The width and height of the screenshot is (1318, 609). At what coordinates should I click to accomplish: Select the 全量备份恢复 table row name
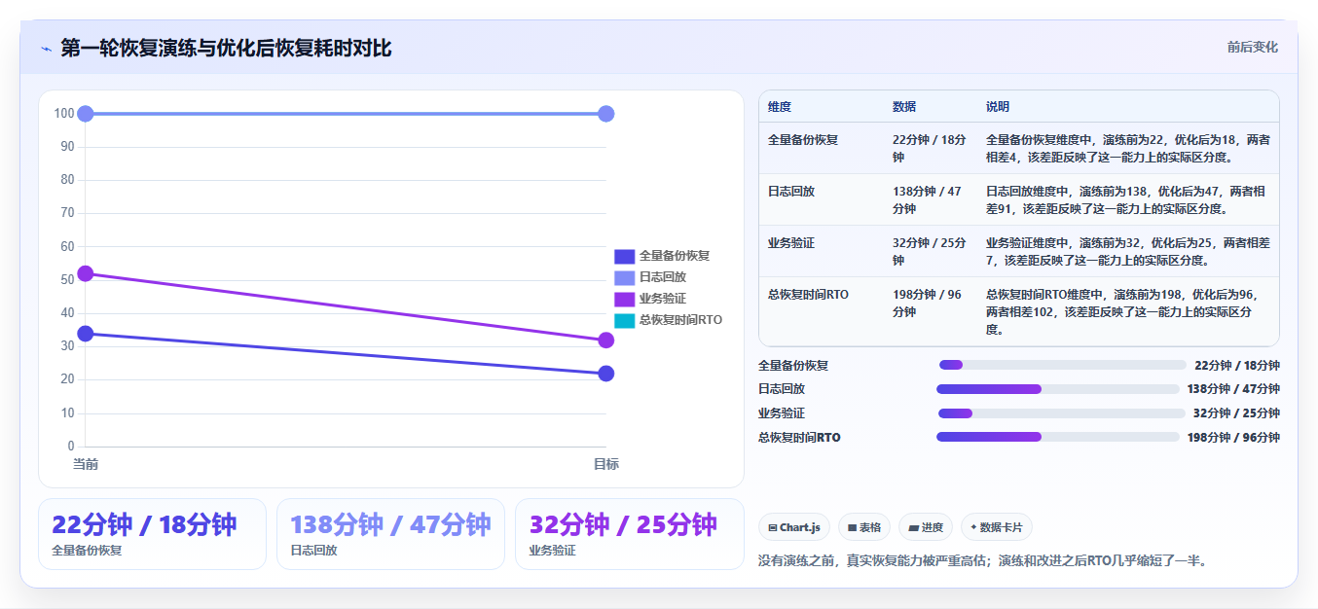[x=803, y=140]
